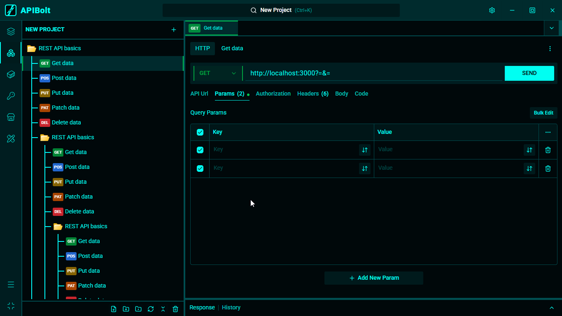The height and width of the screenshot is (316, 562).
Task: Switch to the Authorization tab
Action: (x=273, y=94)
